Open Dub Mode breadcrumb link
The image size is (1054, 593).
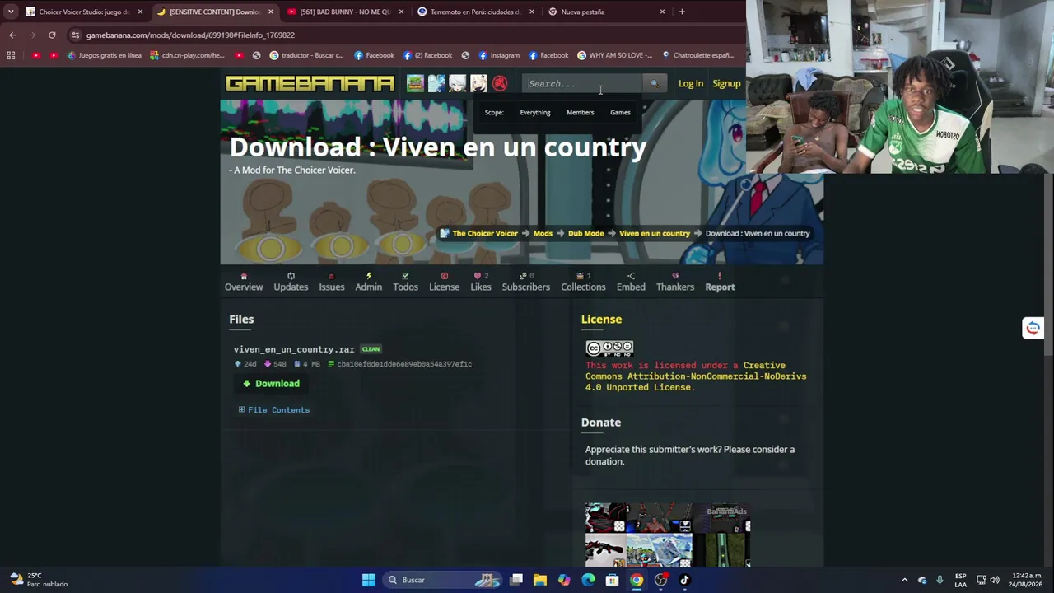coord(585,233)
